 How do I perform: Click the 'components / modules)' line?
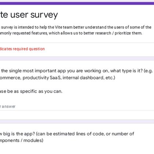point(22,140)
